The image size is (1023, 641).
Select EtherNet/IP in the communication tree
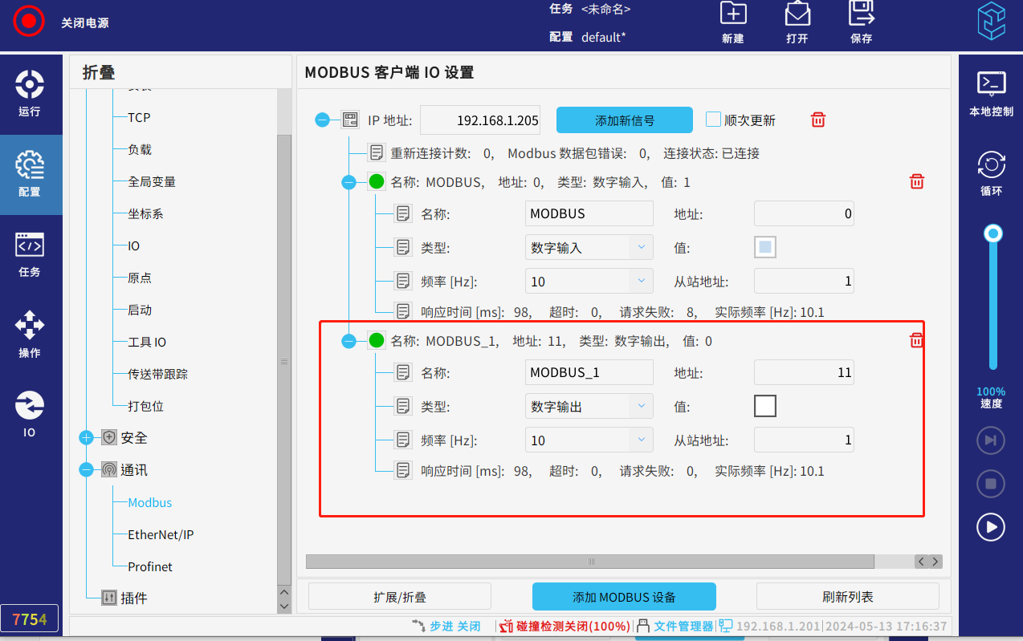(161, 535)
